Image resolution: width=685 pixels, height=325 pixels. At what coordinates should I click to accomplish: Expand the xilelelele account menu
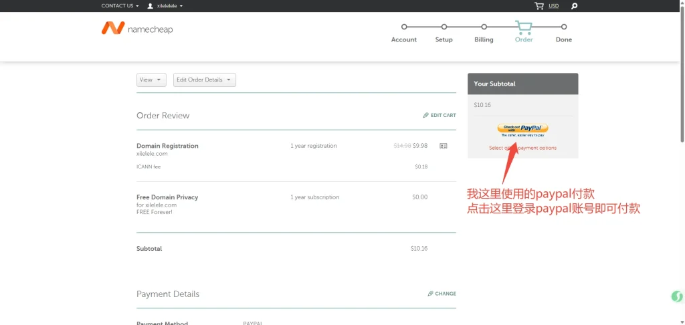(169, 6)
